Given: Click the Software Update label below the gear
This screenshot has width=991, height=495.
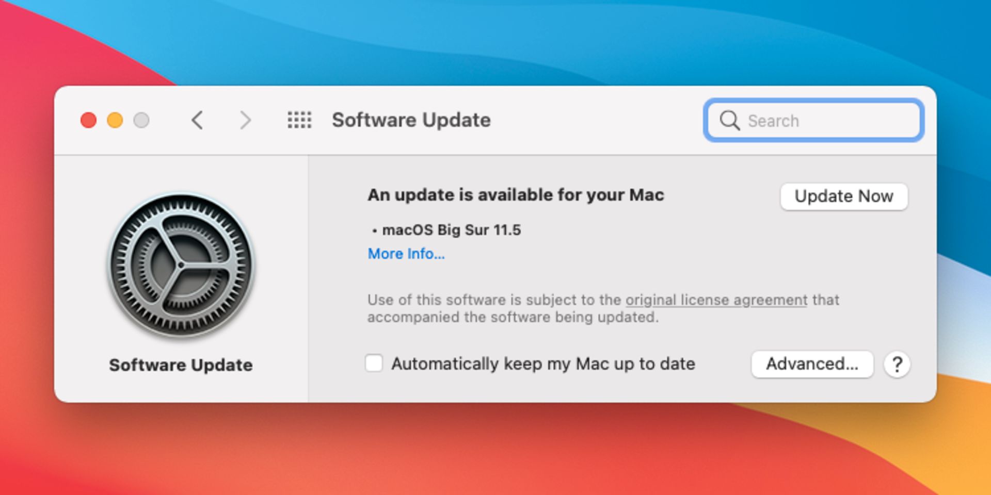Looking at the screenshot, I should [x=181, y=365].
